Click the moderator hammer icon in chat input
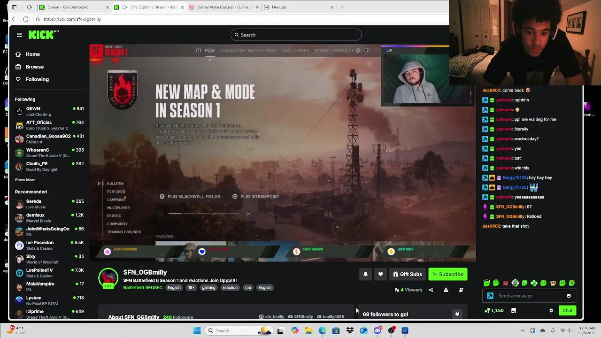601x338 pixels. click(490, 296)
